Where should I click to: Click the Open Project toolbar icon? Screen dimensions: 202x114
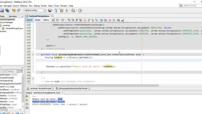point(2,10)
